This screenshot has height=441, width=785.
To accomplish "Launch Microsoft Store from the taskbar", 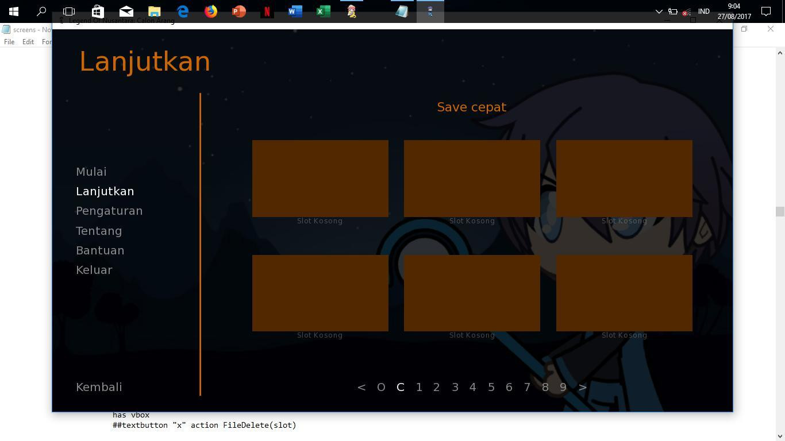I will [98, 11].
